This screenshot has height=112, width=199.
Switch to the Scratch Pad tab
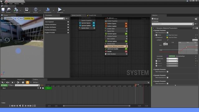(92, 15)
